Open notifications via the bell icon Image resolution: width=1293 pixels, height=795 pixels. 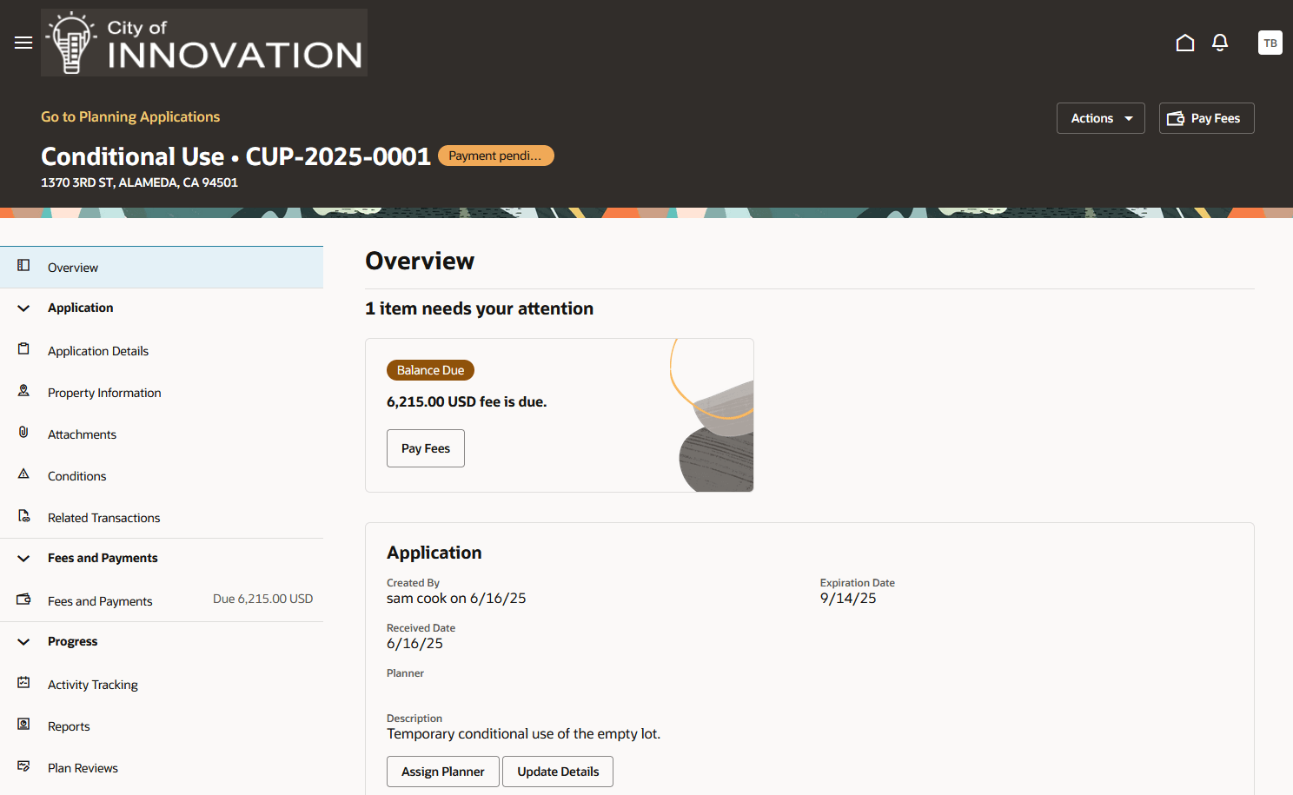[x=1219, y=42]
